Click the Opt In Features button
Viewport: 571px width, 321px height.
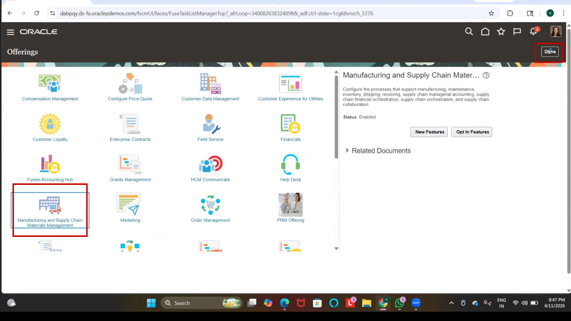[x=471, y=132]
